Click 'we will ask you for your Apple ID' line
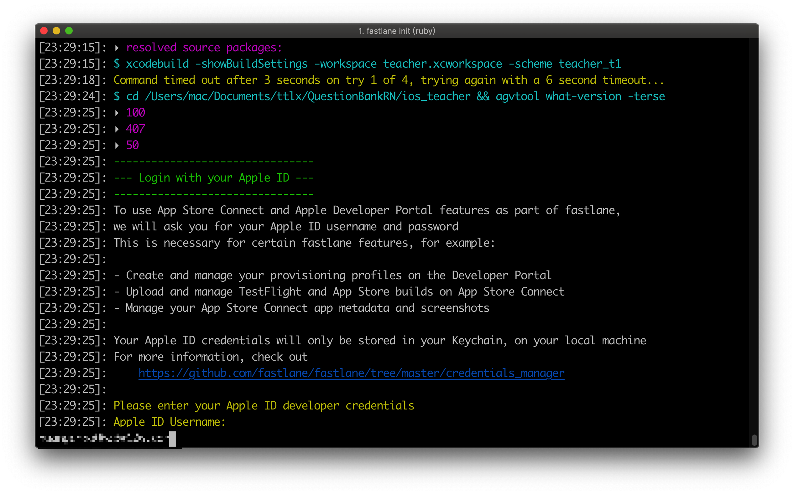The height and width of the screenshot is (494, 794). [286, 227]
